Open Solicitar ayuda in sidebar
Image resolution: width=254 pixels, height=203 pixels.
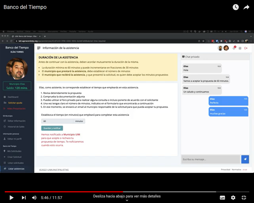15,103
